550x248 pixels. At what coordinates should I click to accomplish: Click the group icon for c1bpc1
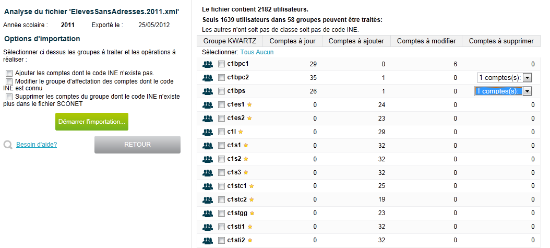click(208, 64)
